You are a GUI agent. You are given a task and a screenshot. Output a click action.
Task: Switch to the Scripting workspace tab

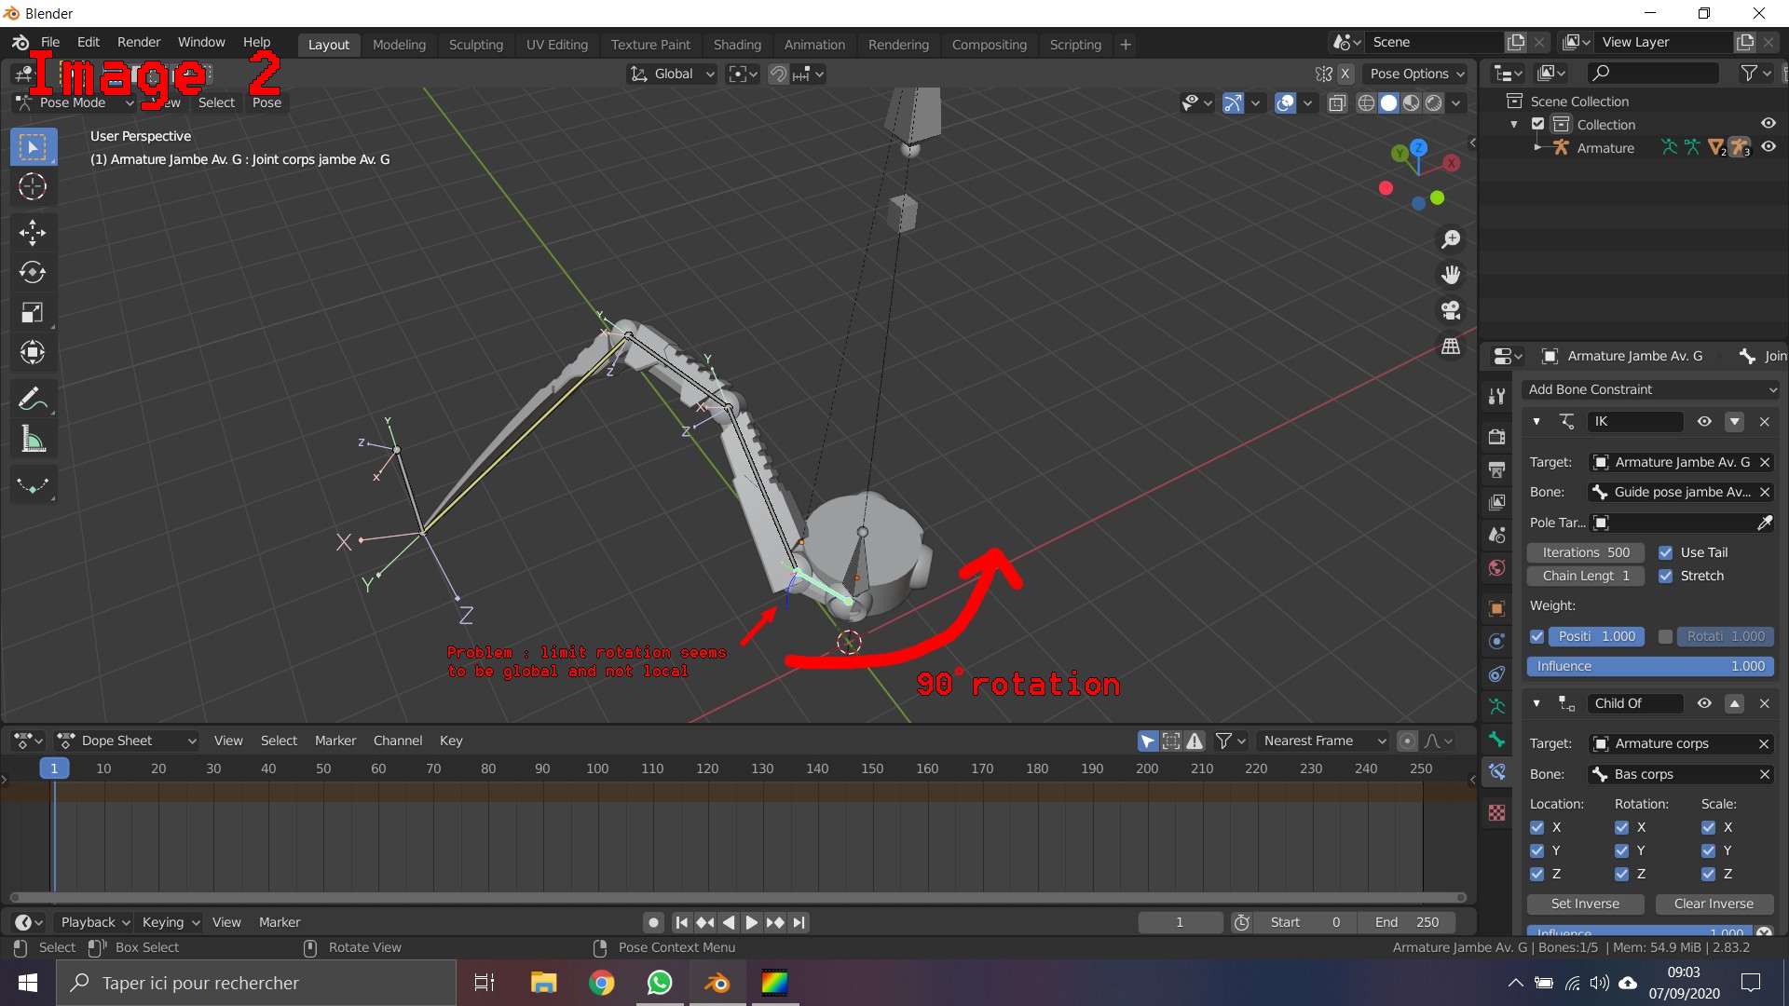coord(1075,44)
